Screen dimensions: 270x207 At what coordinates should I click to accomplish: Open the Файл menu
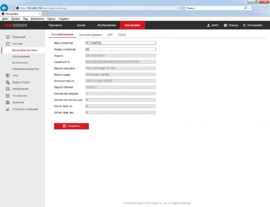(5, 19)
